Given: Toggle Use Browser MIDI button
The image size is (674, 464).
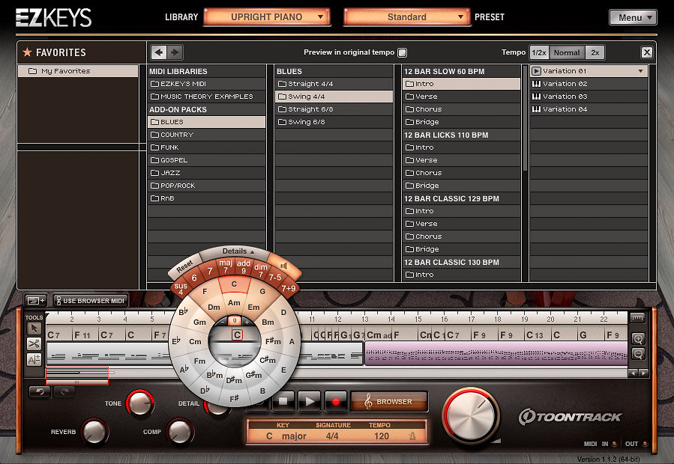Looking at the screenshot, I should pos(91,300).
